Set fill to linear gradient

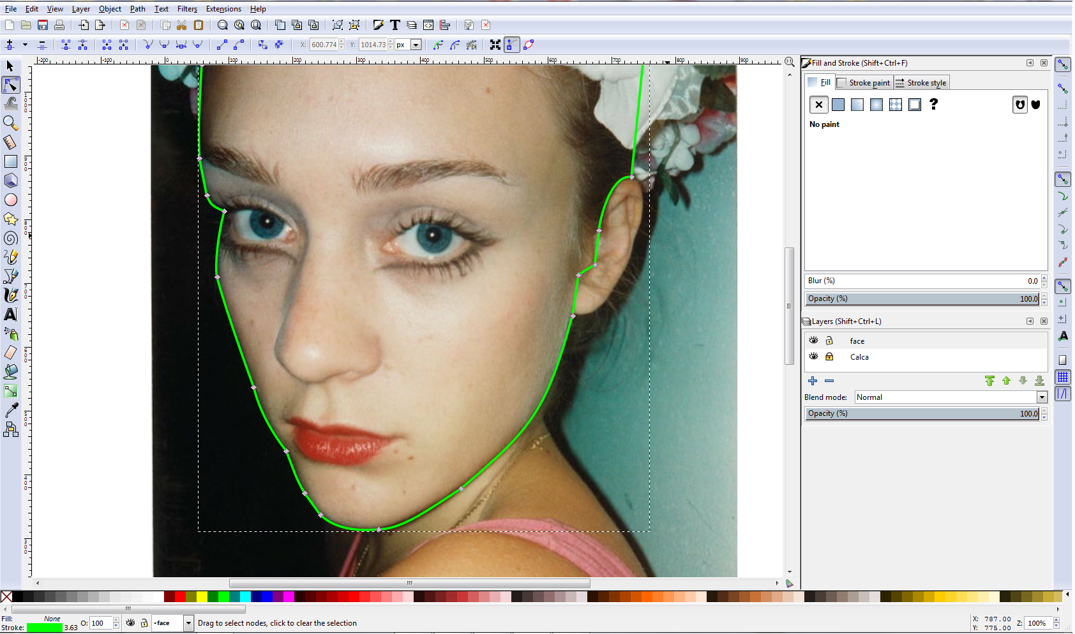click(x=857, y=105)
